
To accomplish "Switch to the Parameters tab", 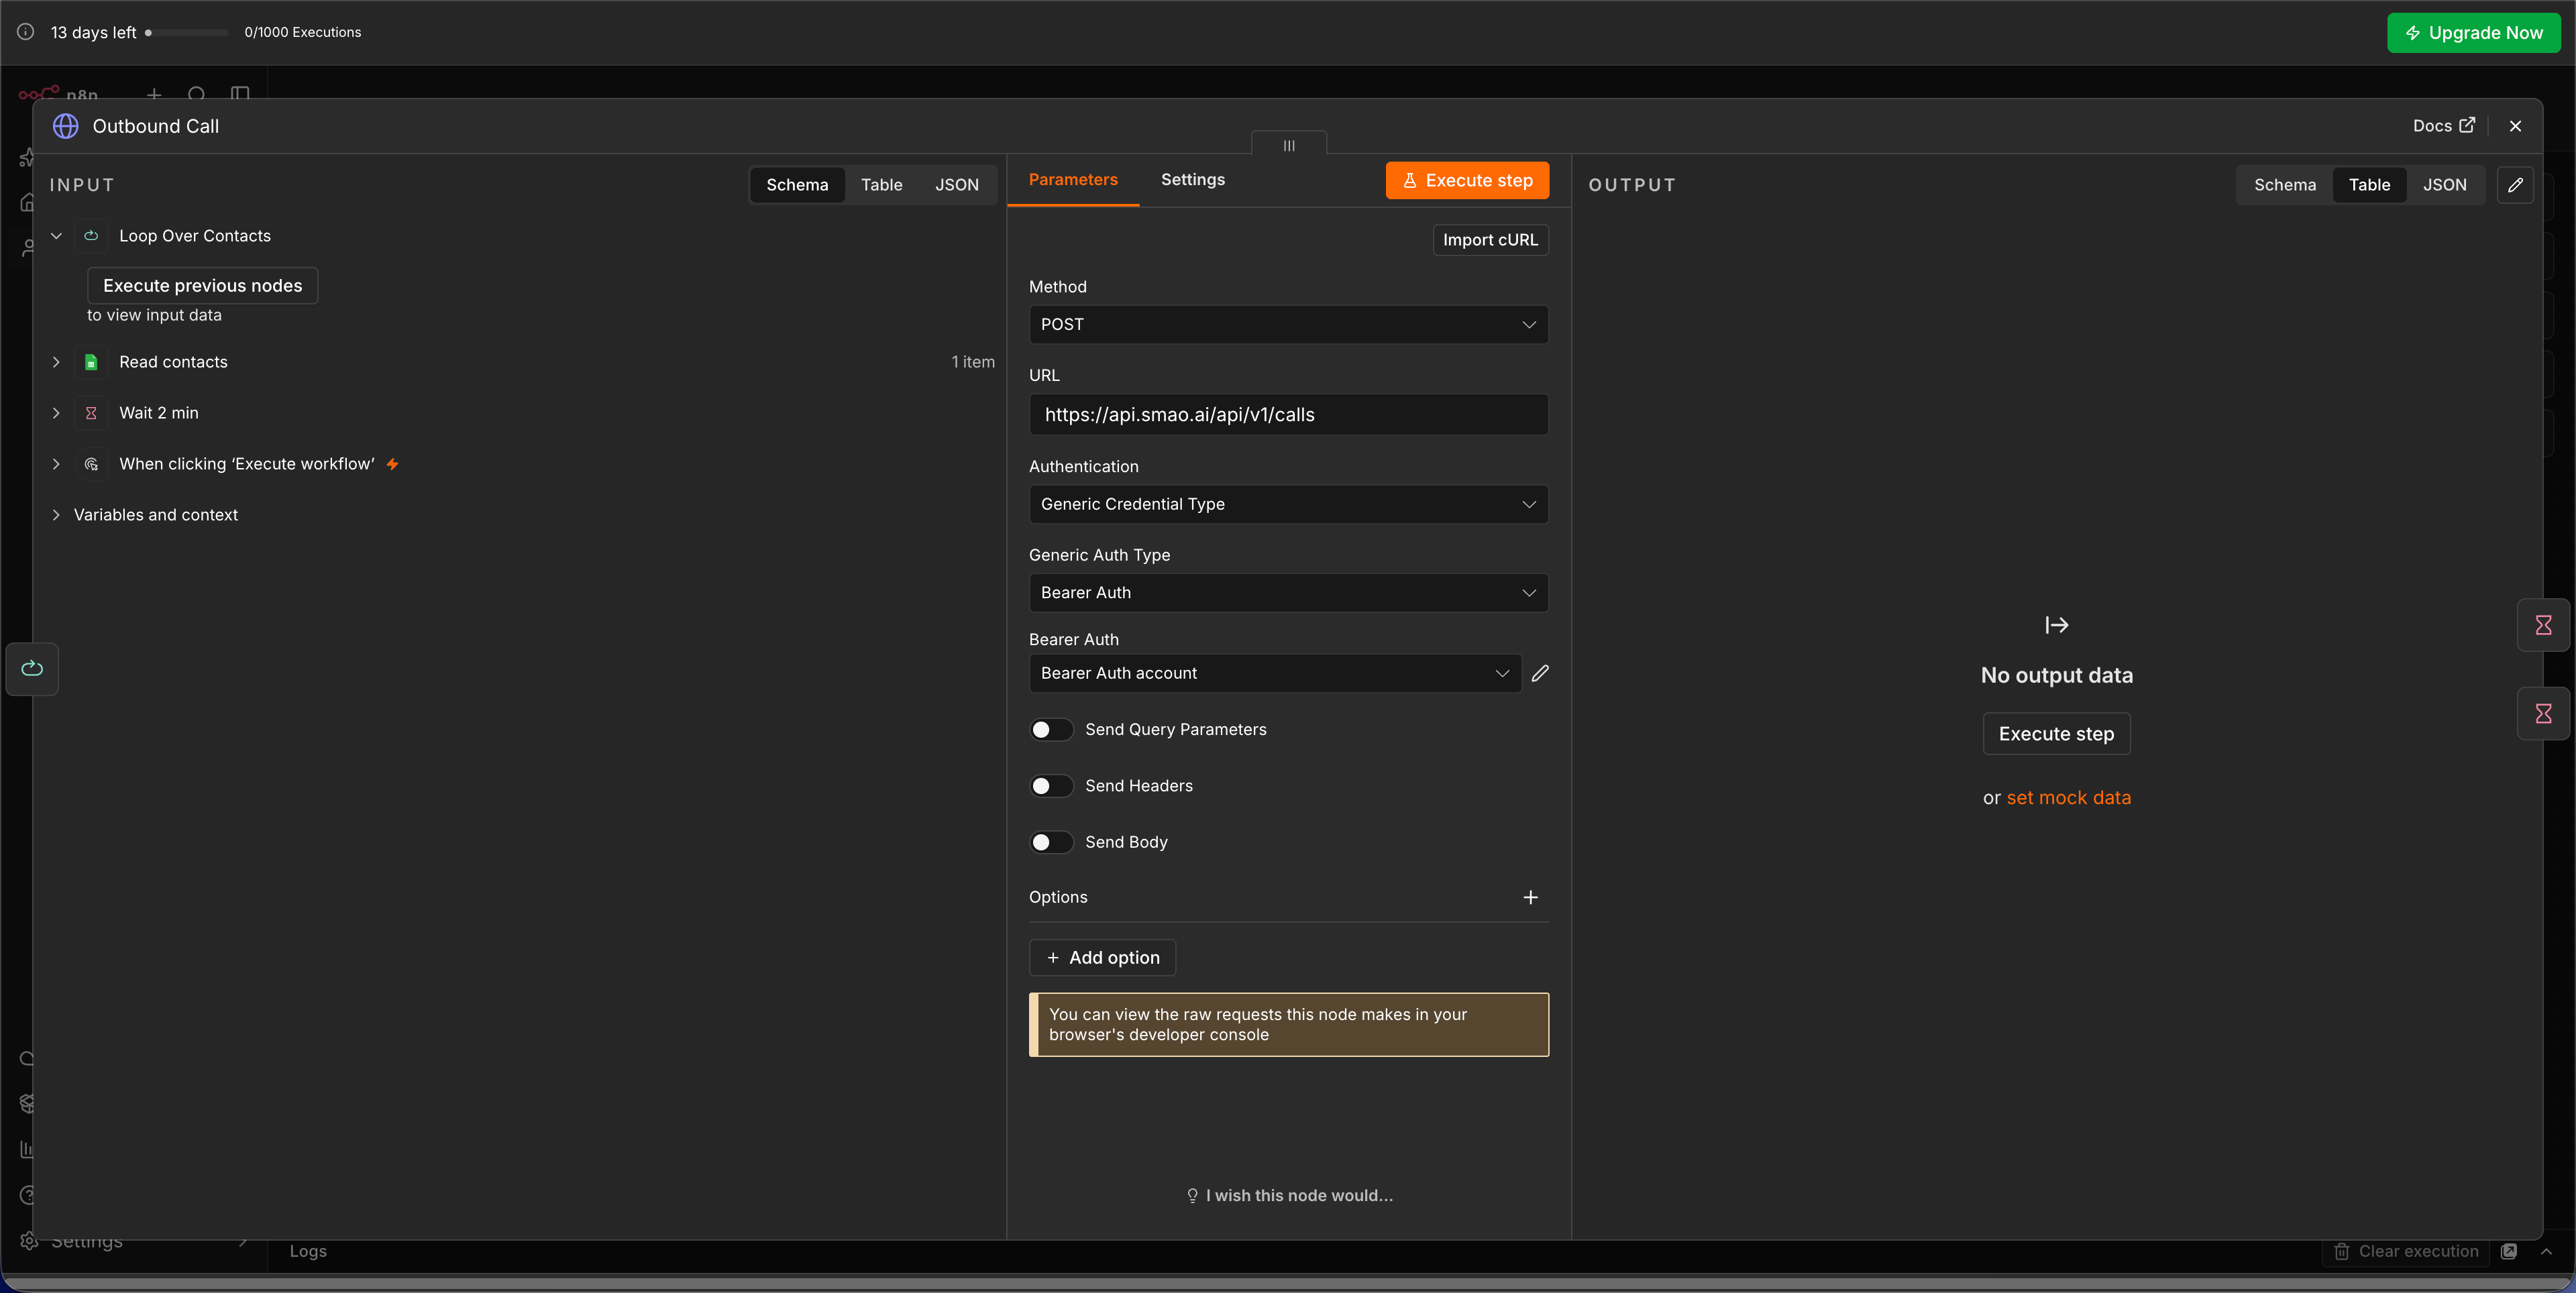I will (1073, 180).
